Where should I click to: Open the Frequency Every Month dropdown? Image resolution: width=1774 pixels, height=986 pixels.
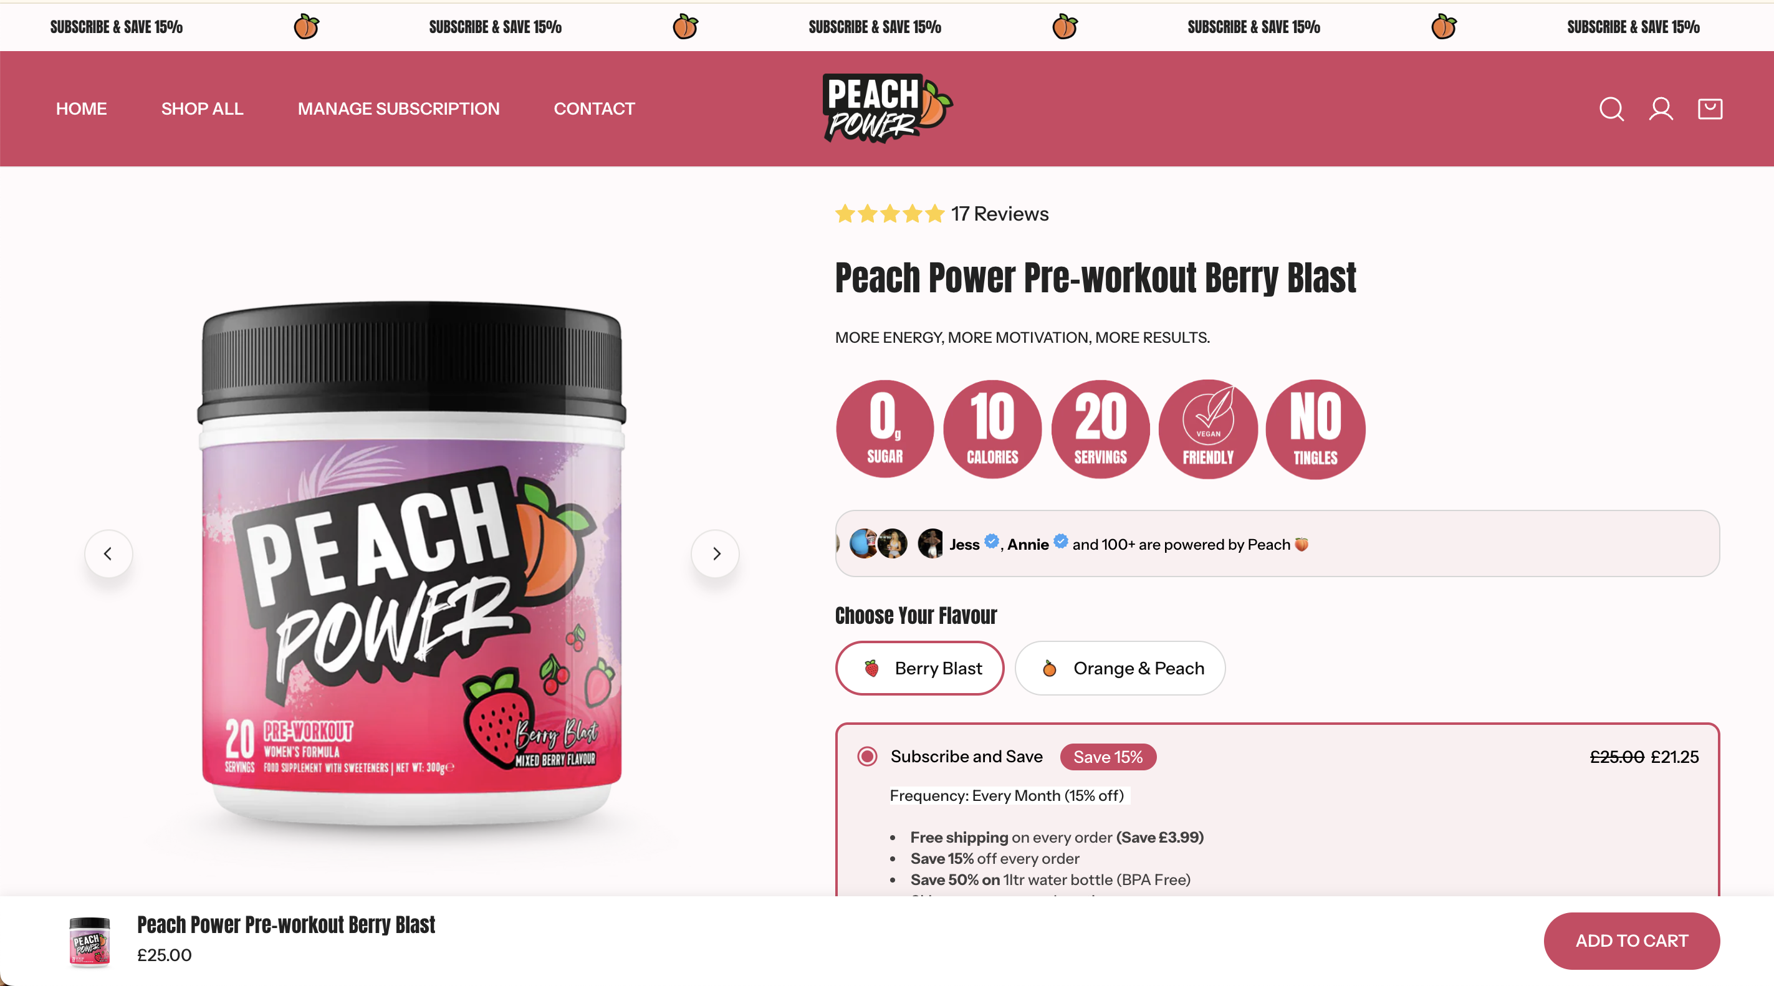[1010, 795]
